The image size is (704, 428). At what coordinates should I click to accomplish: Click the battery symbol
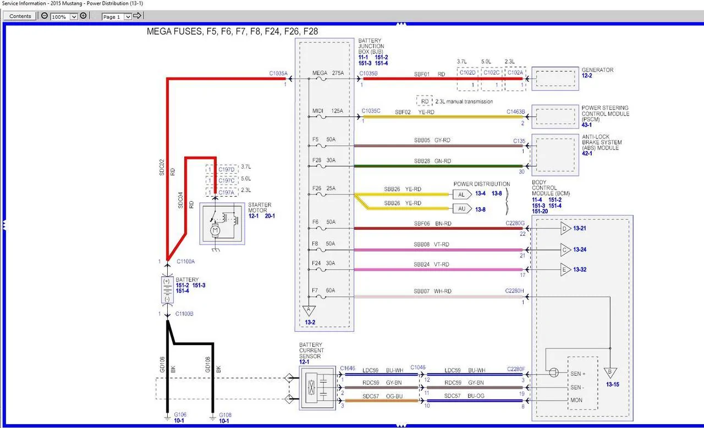coord(167,290)
